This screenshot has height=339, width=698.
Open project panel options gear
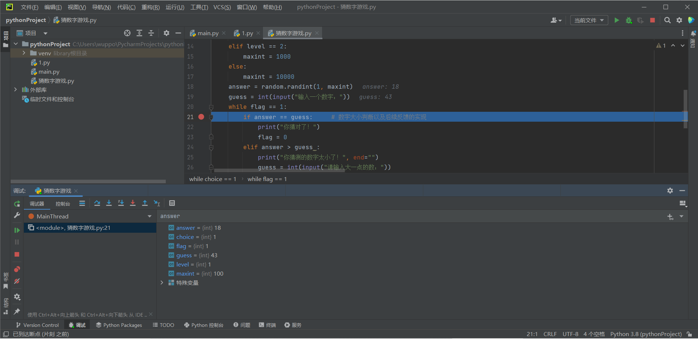[167, 33]
